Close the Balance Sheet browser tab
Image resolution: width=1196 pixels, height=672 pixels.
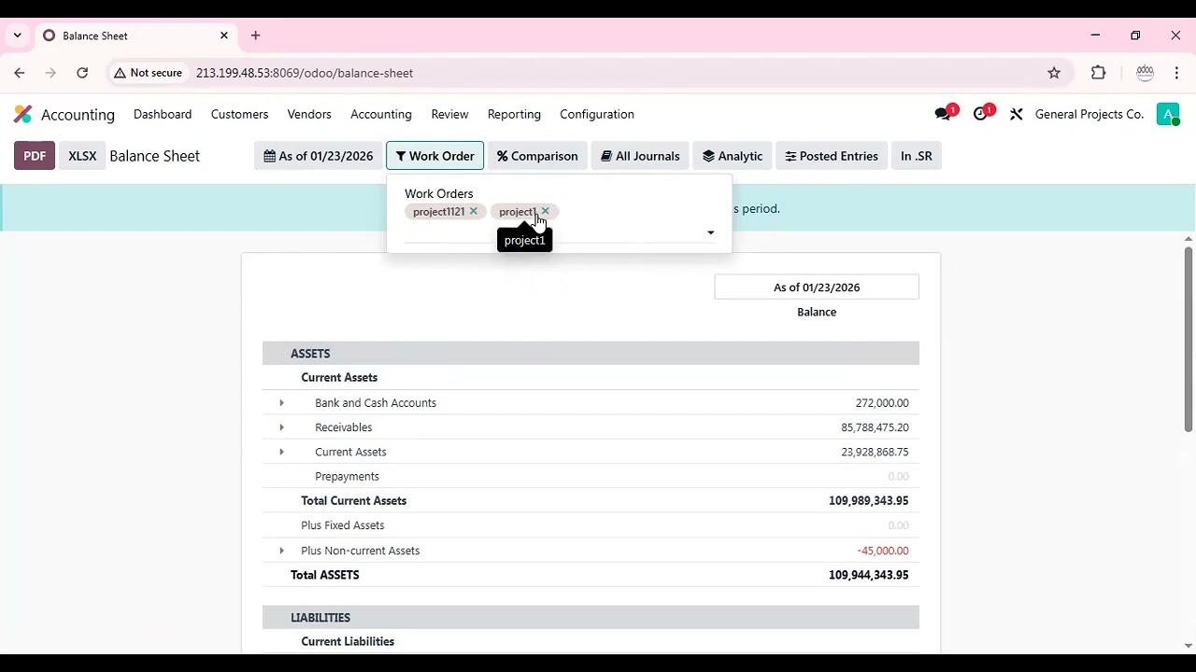[x=224, y=35]
